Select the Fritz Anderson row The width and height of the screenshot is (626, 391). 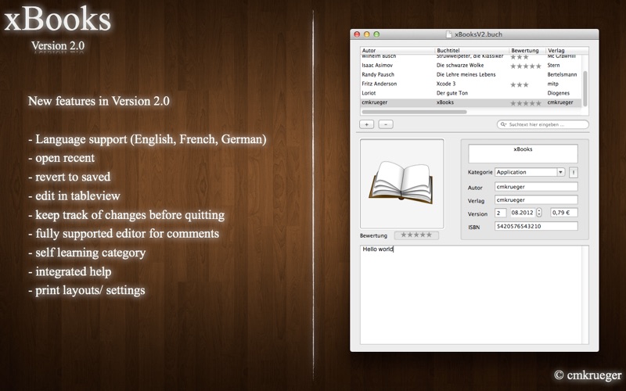click(x=472, y=84)
